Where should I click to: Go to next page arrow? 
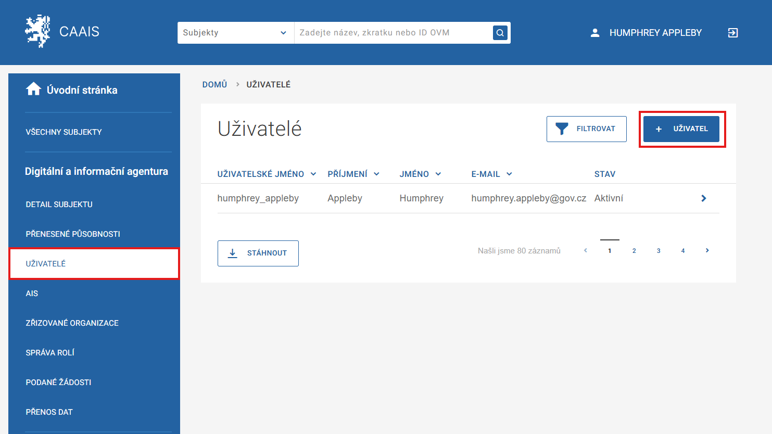[x=707, y=251]
